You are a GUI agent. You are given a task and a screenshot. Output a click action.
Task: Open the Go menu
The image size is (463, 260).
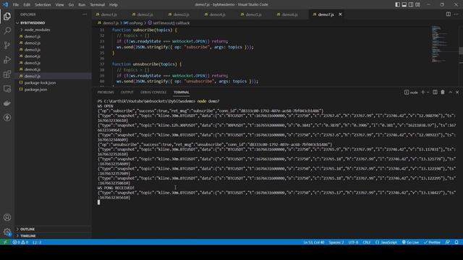click(71, 4)
